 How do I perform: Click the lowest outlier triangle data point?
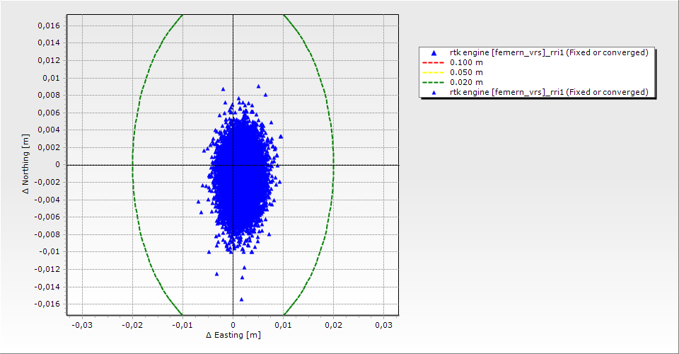point(241,299)
